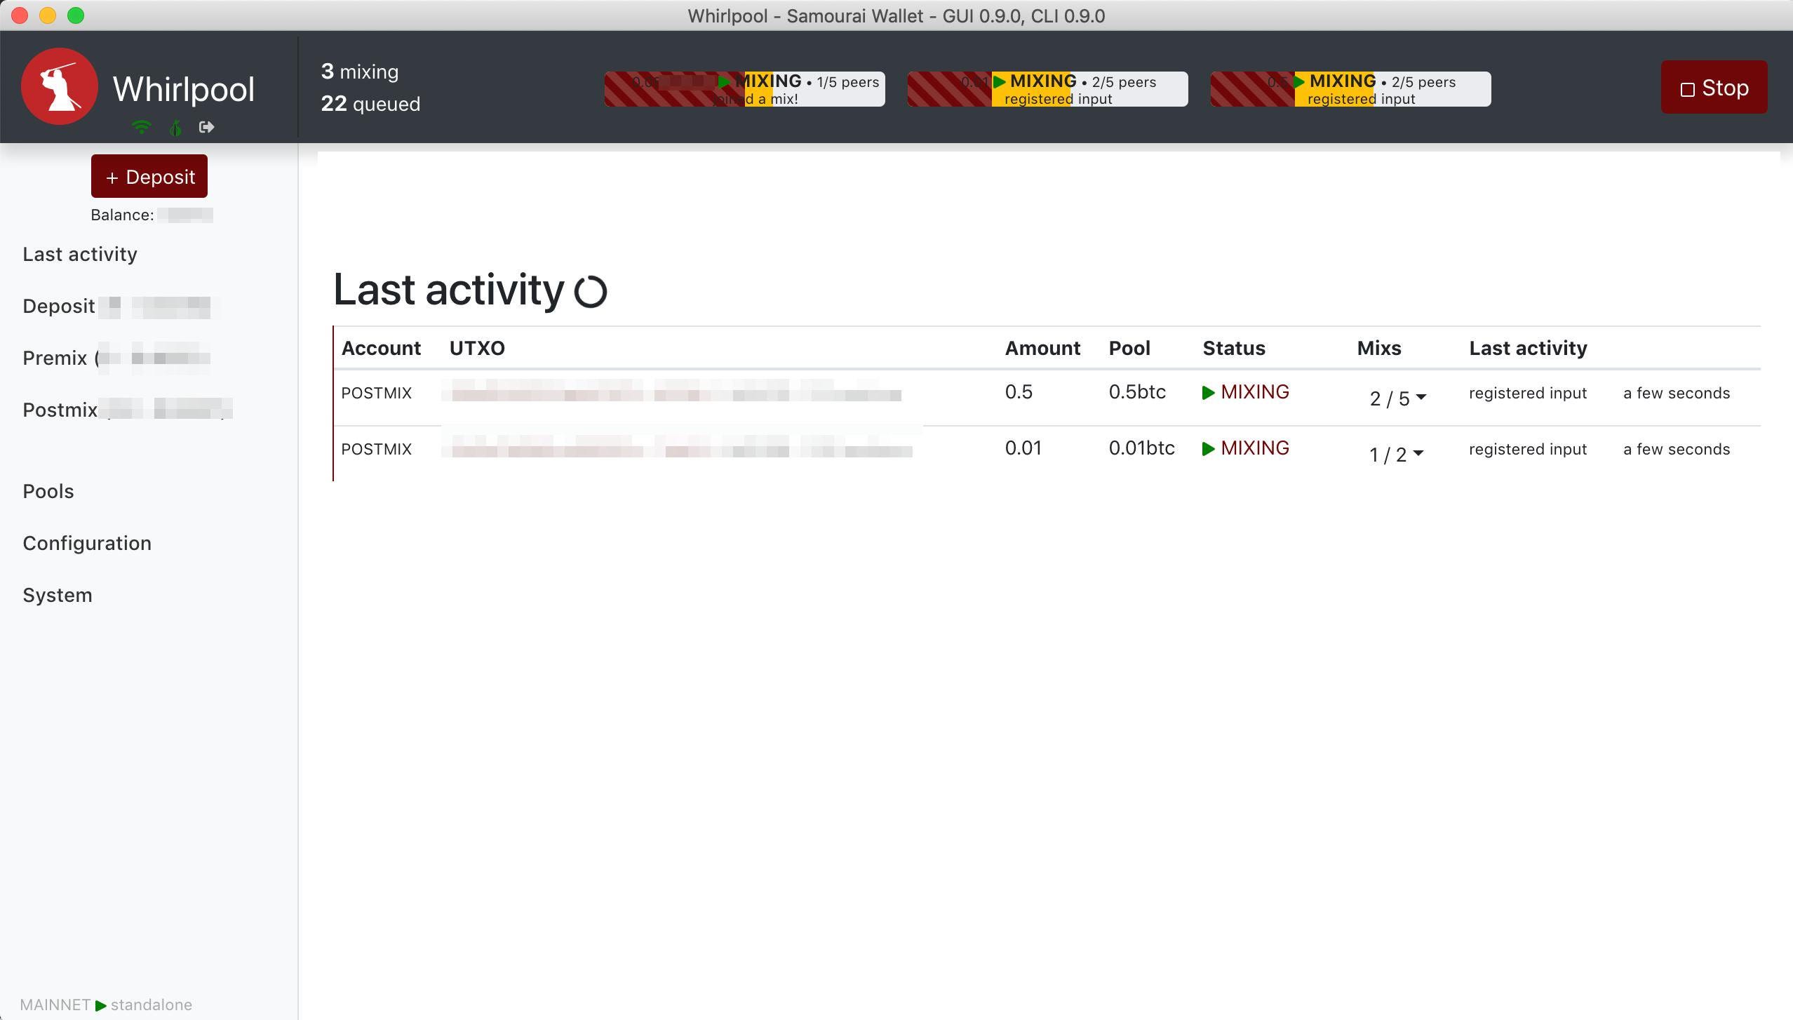Click the logout arrow icon
The image size is (1793, 1020).
pyautogui.click(x=206, y=127)
